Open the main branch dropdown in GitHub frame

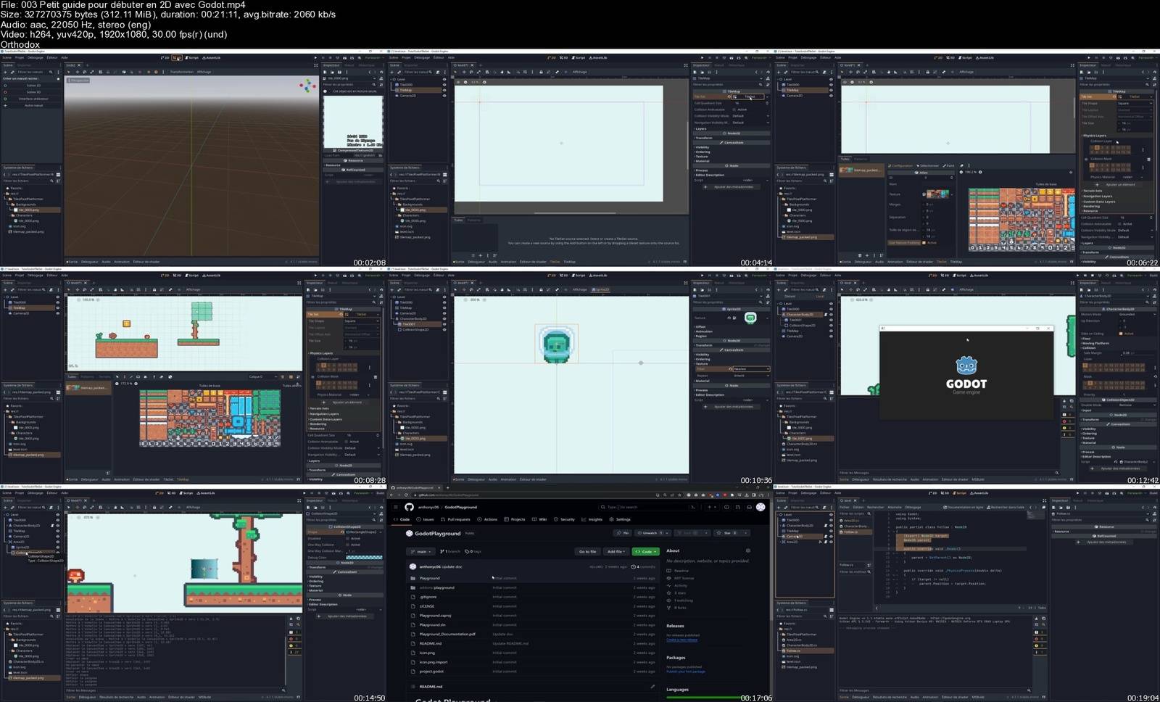click(x=420, y=551)
